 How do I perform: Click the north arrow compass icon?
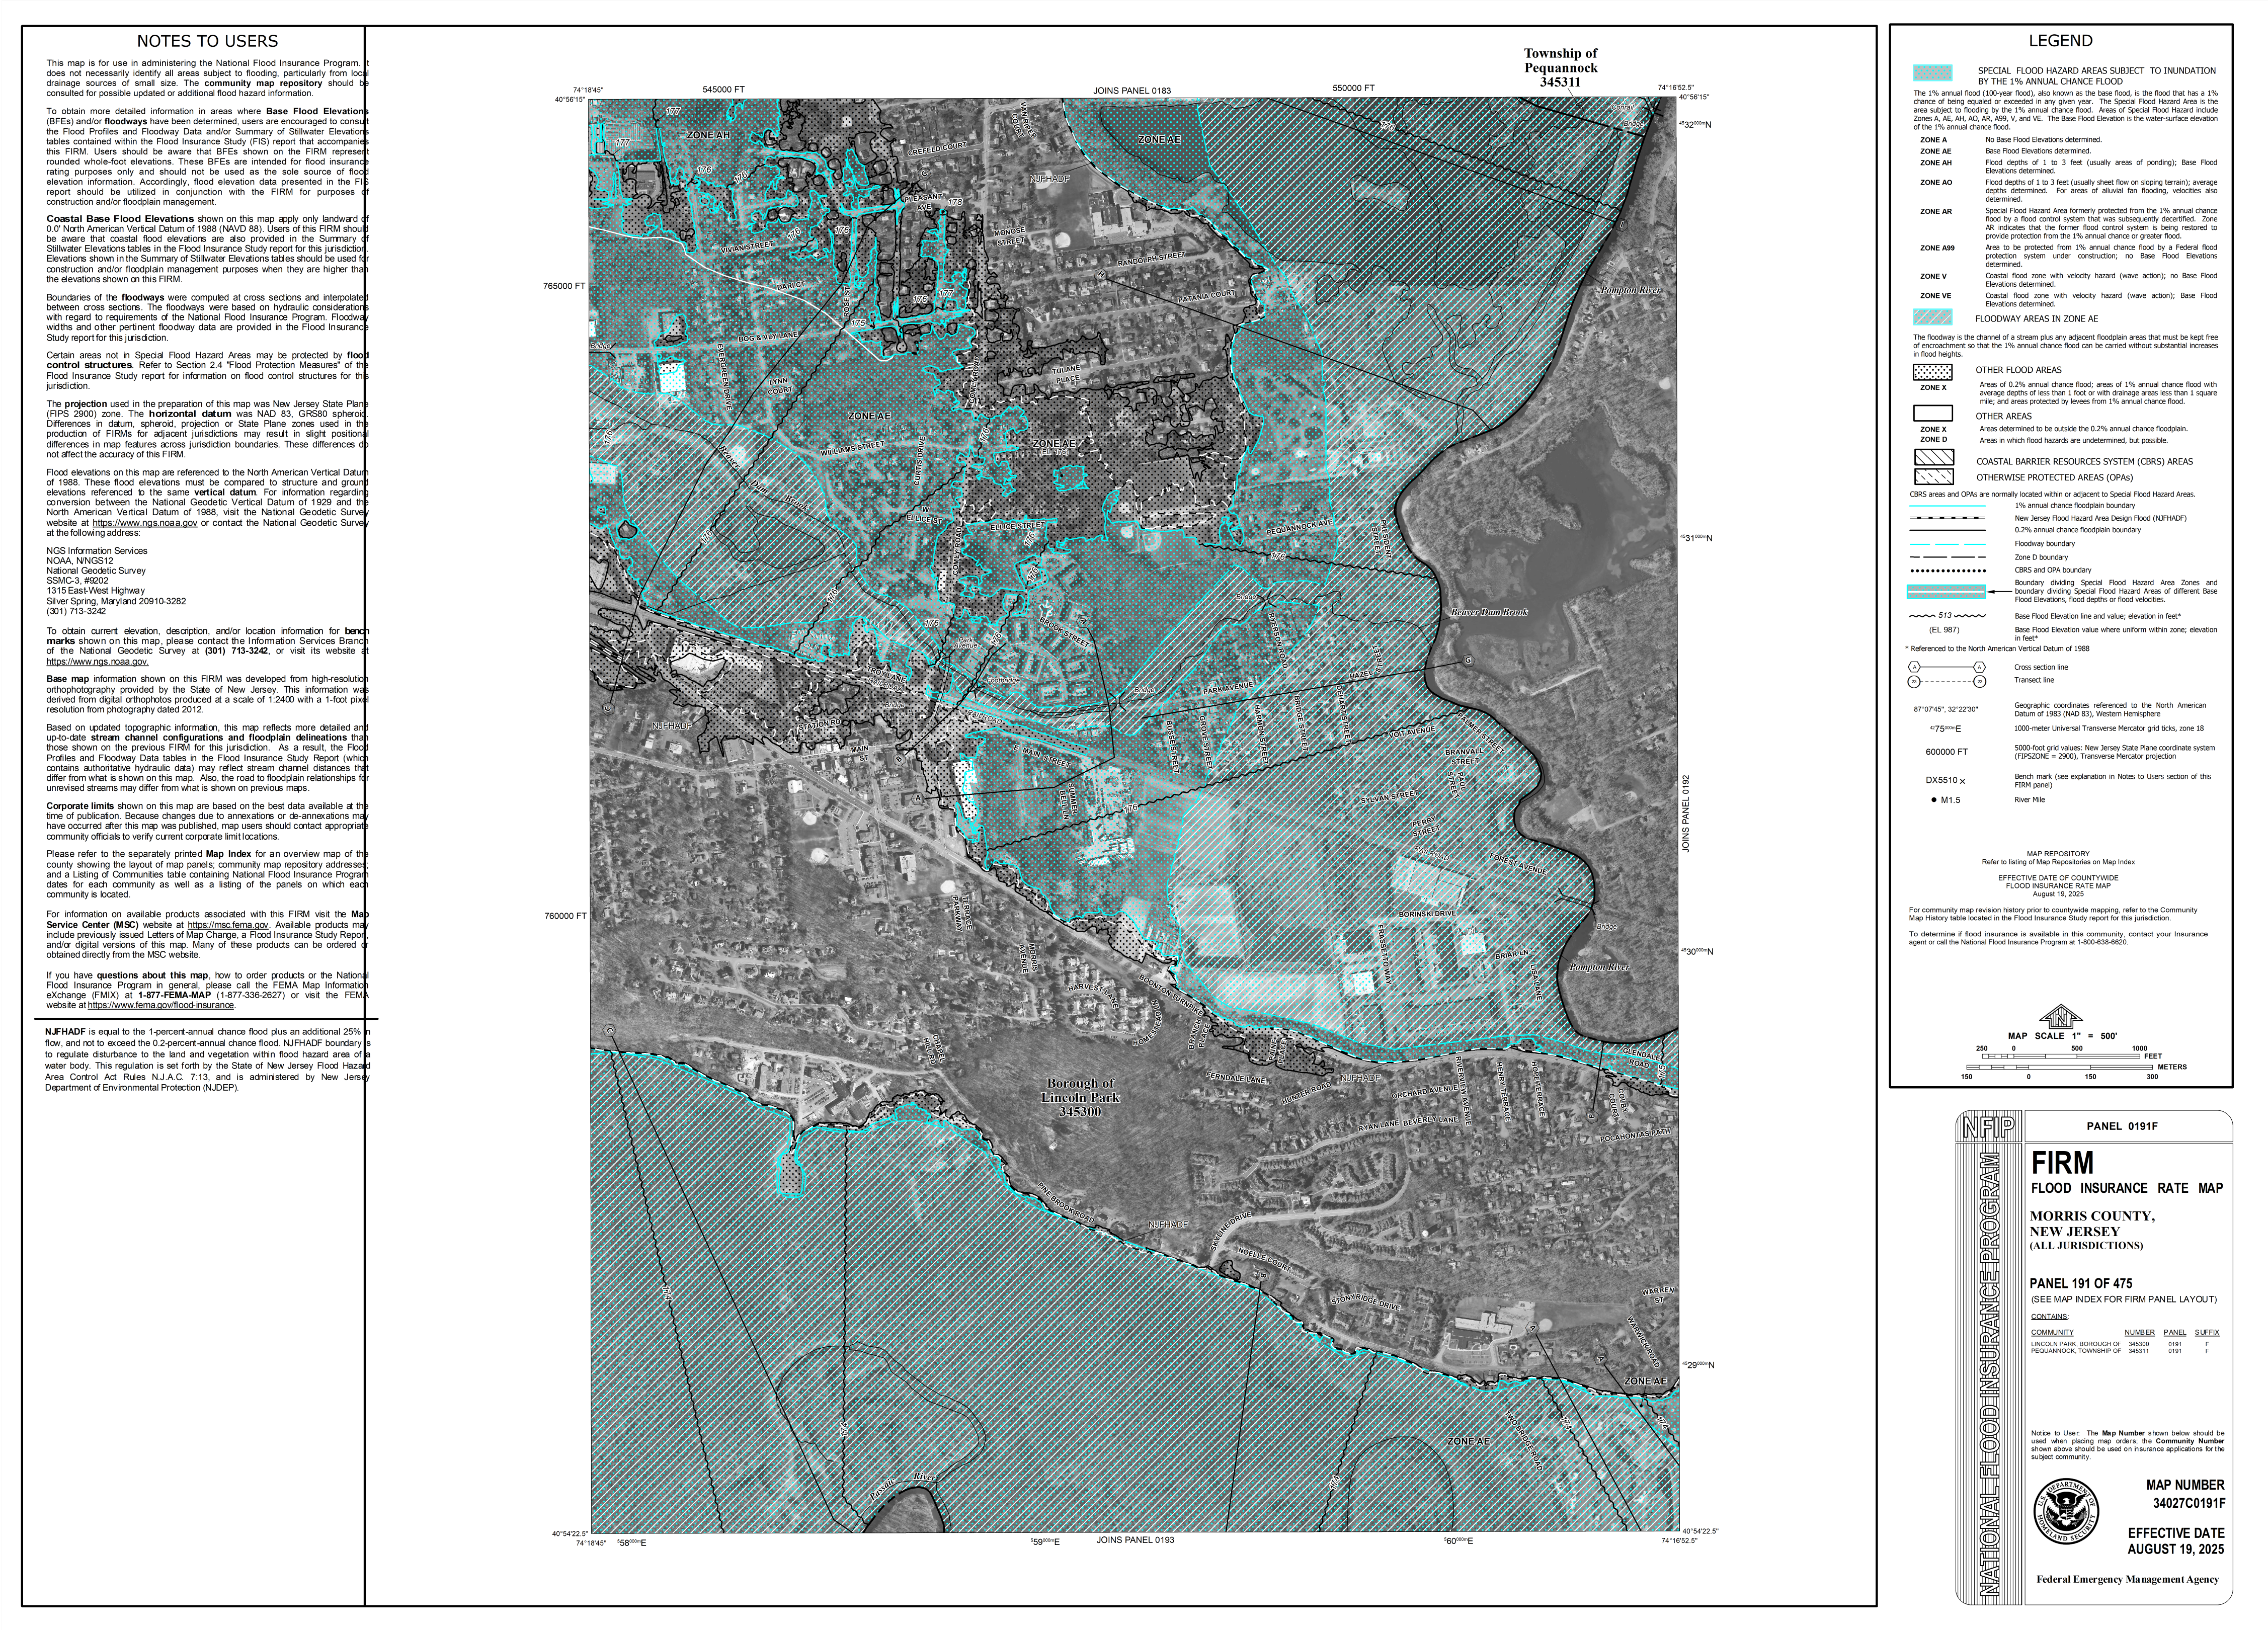2061,1018
